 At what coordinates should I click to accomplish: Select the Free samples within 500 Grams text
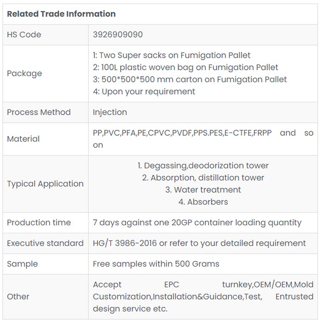click(x=156, y=264)
